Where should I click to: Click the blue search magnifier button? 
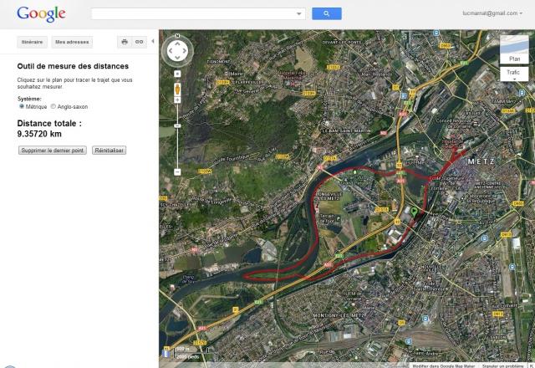point(327,13)
